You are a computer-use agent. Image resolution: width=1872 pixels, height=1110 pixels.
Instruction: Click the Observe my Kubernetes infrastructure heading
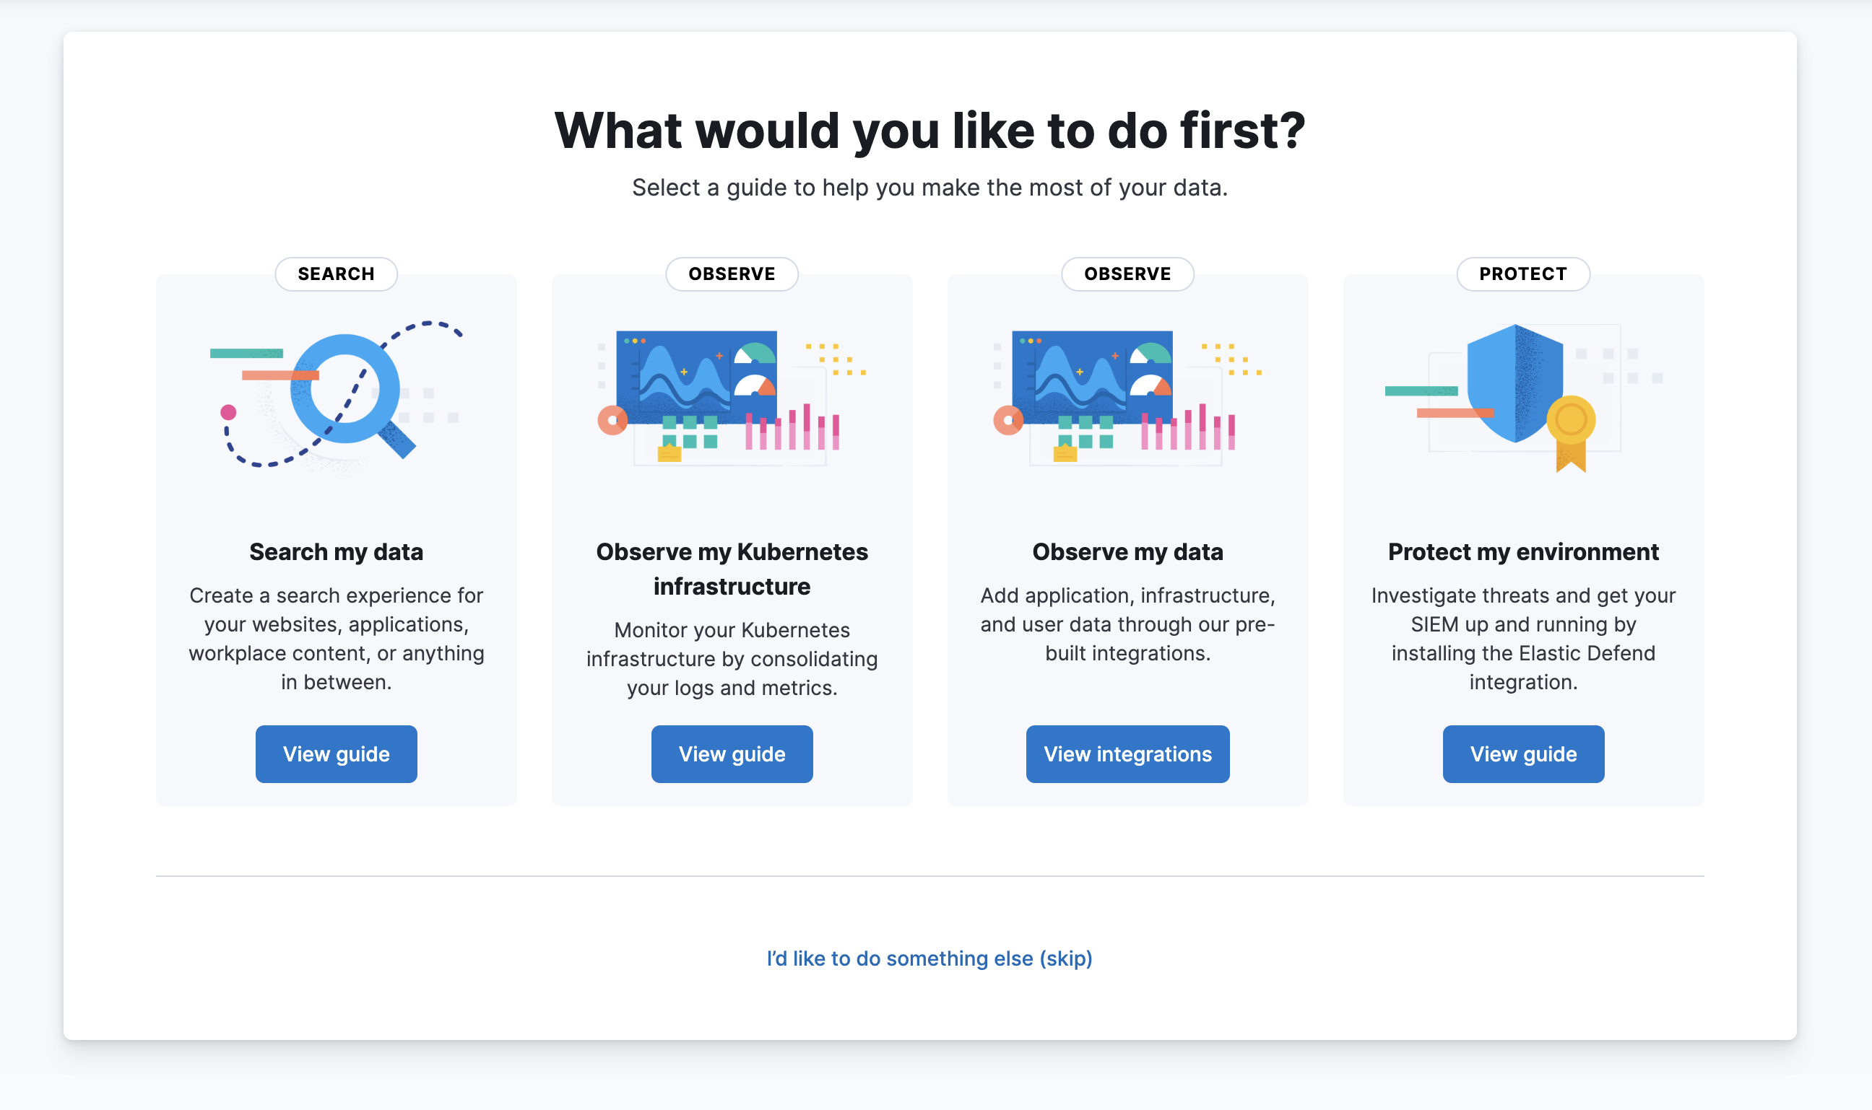[732, 569]
